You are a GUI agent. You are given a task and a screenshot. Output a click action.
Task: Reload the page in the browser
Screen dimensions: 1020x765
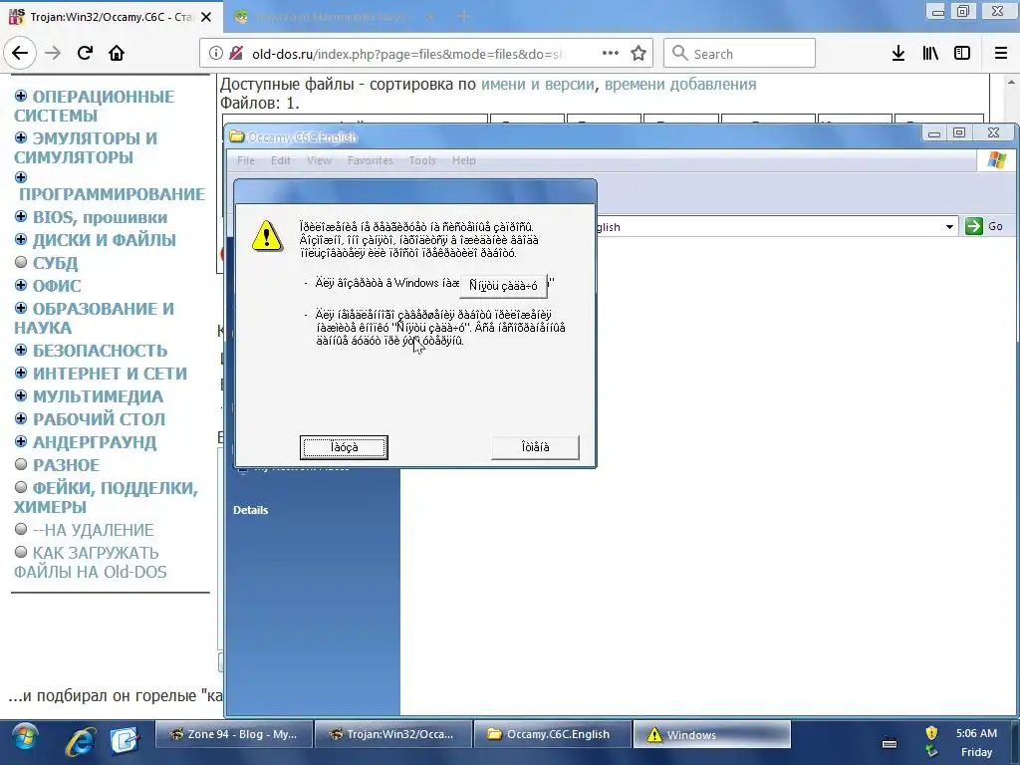tap(85, 53)
